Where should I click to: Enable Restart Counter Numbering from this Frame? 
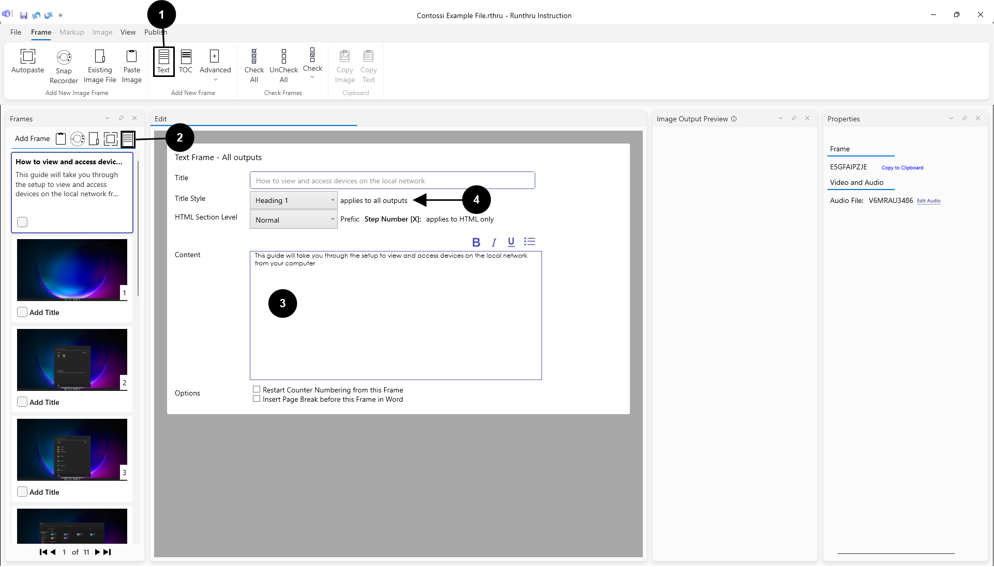(257, 389)
